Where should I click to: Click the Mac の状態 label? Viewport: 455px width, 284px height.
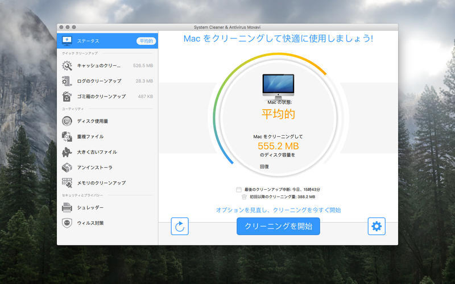280,102
